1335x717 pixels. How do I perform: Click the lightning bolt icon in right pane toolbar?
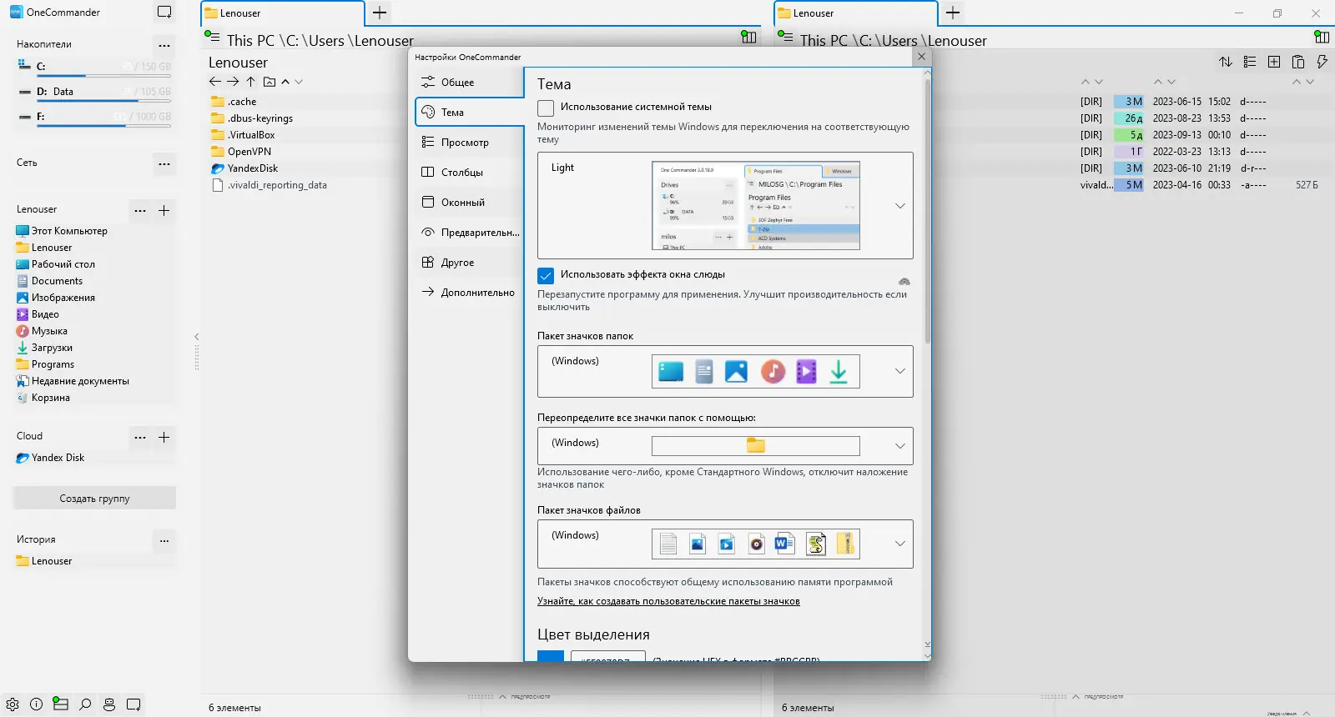1322,62
